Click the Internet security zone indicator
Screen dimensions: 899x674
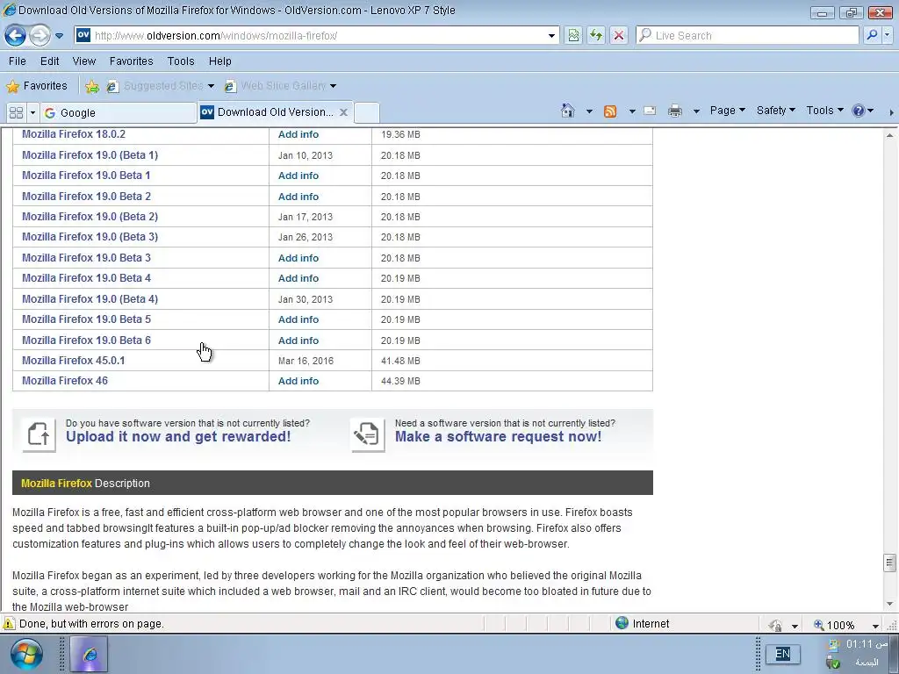642,624
